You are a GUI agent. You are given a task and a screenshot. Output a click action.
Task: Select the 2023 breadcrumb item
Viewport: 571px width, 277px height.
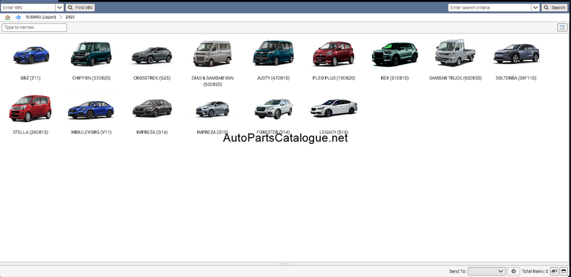pos(70,17)
